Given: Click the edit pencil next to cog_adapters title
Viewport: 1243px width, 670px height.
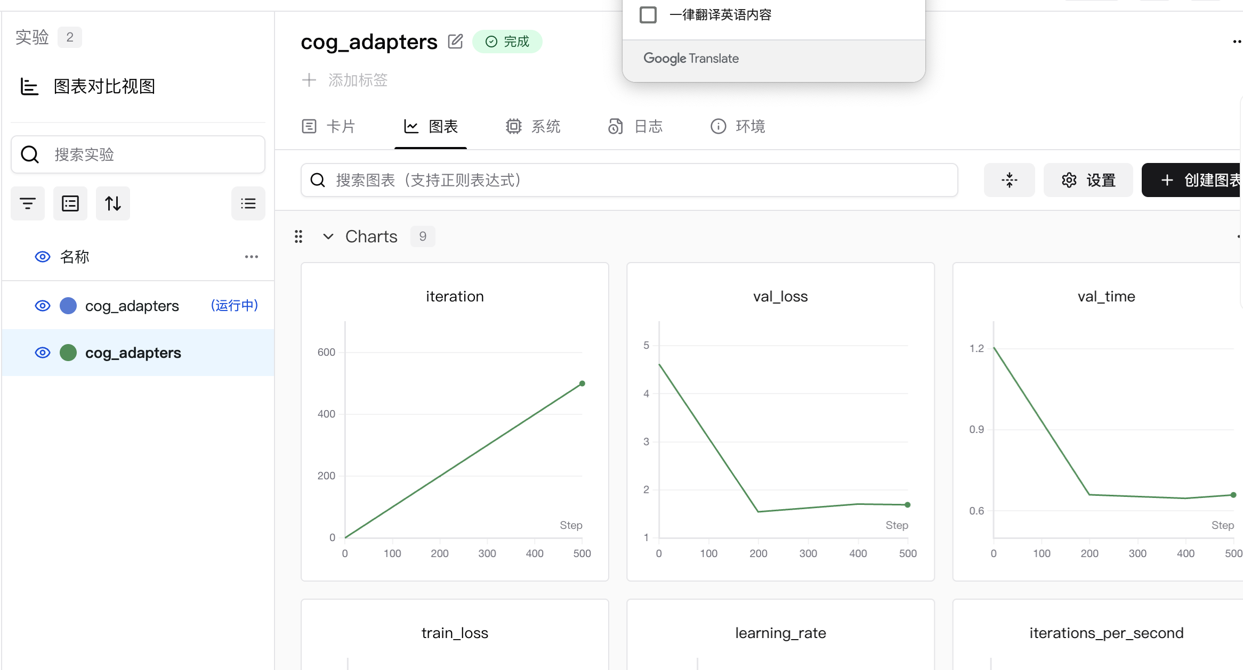Looking at the screenshot, I should (x=455, y=41).
